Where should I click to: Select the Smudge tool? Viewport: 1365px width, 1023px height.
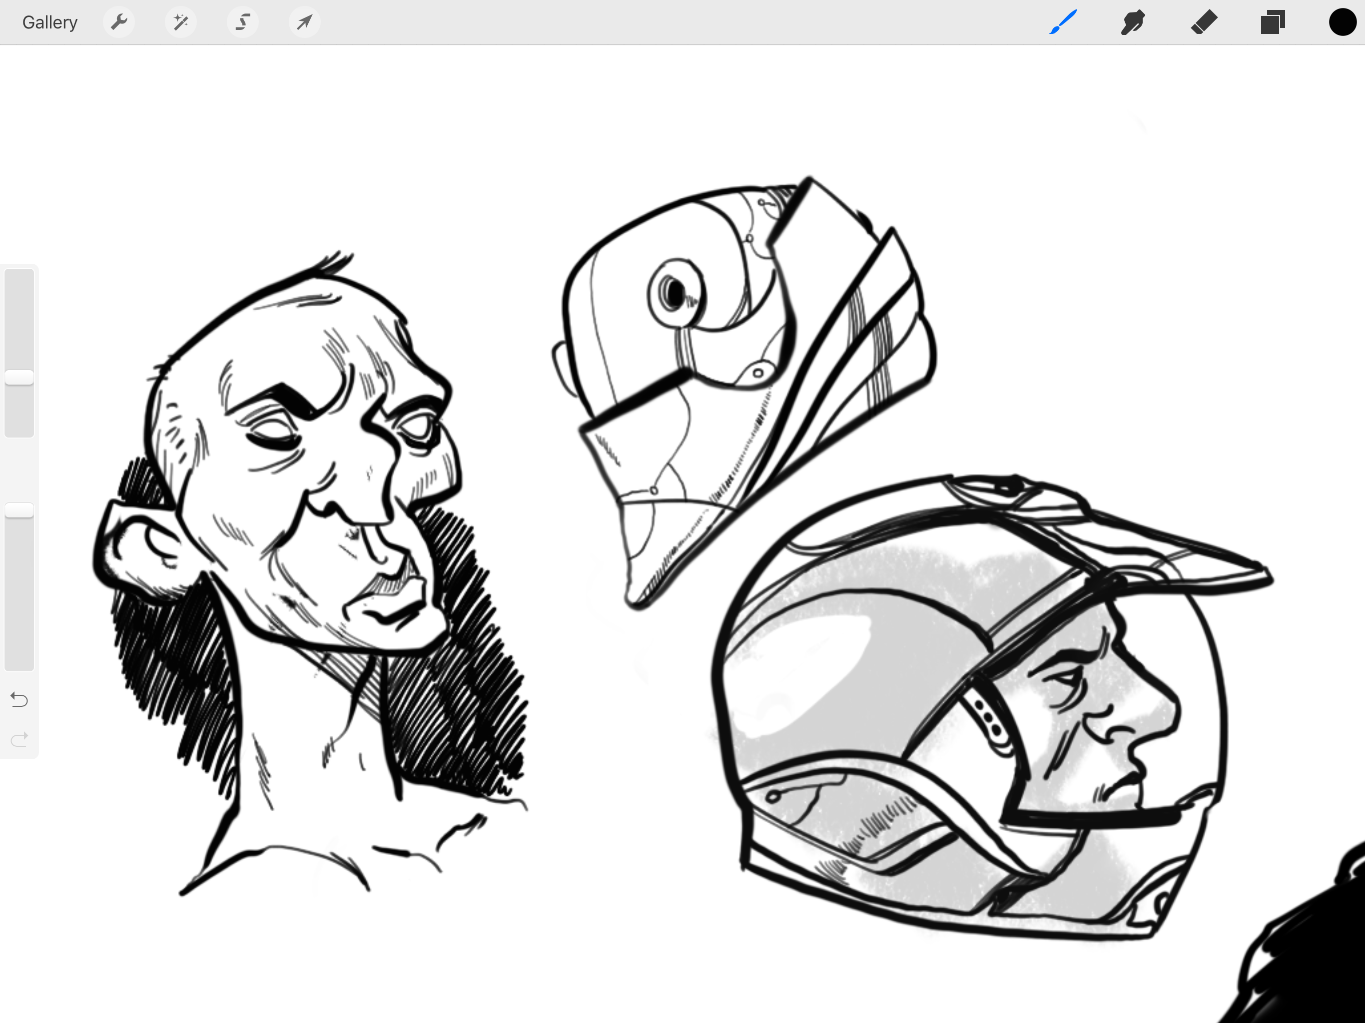pos(1133,22)
